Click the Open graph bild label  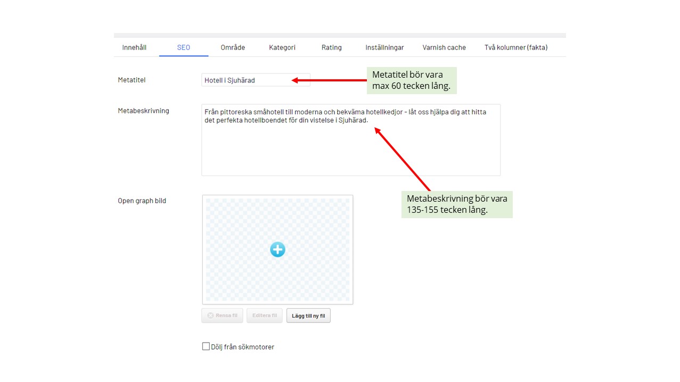[142, 201]
